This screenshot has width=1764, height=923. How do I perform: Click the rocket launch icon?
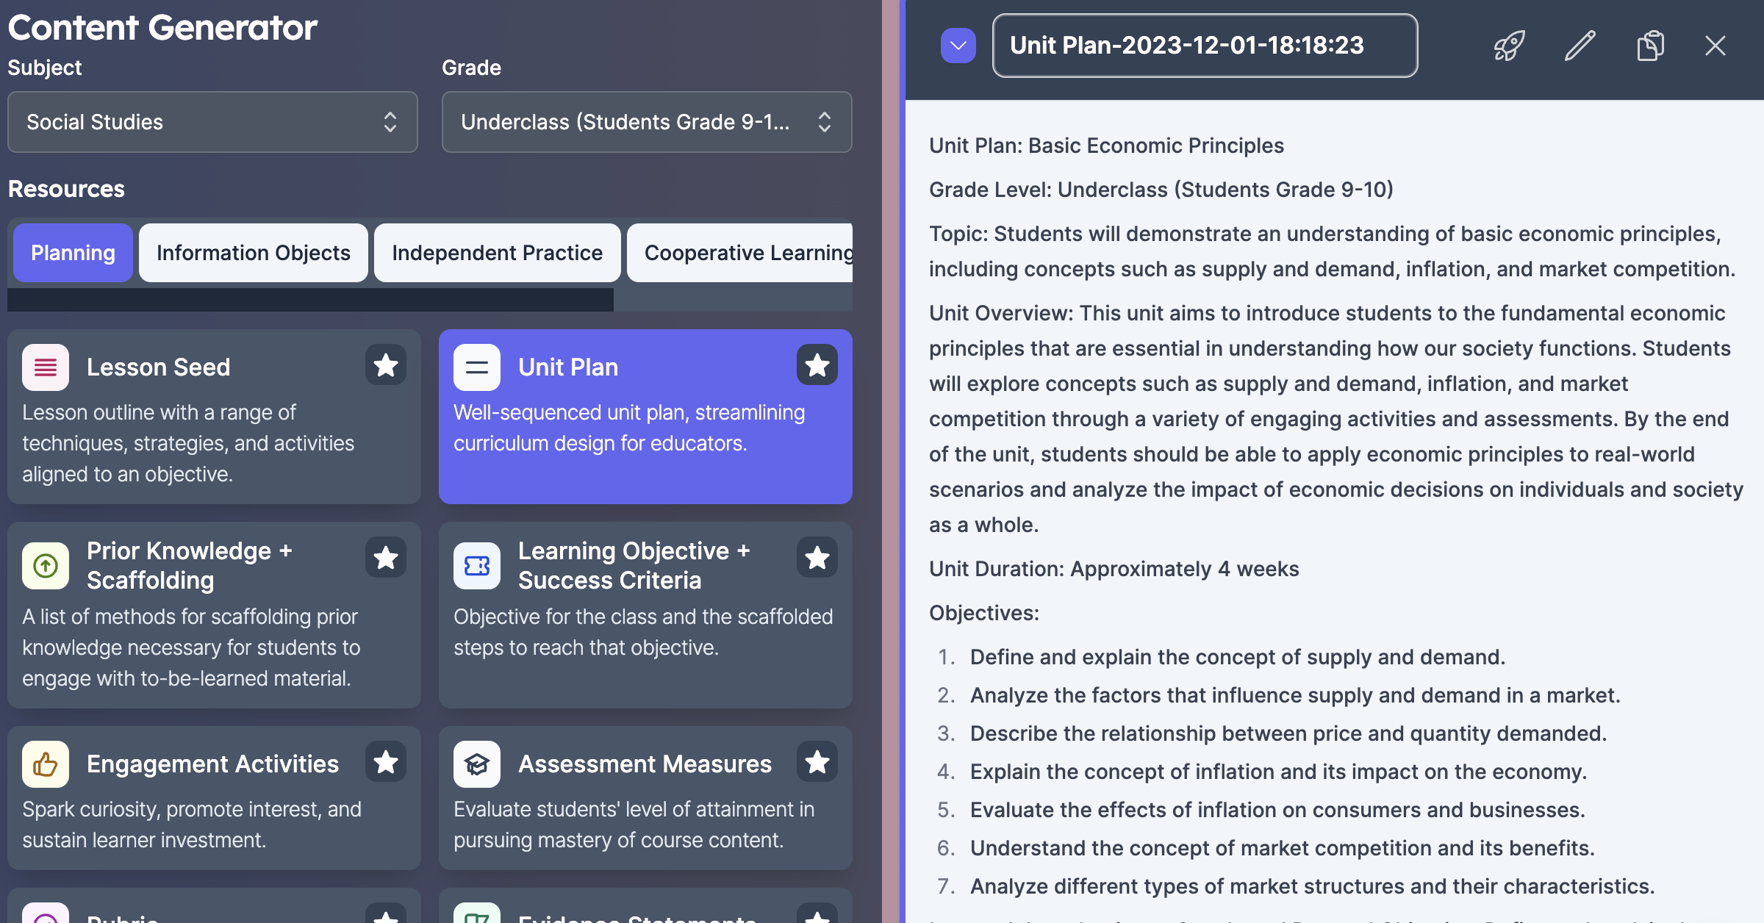(x=1509, y=46)
